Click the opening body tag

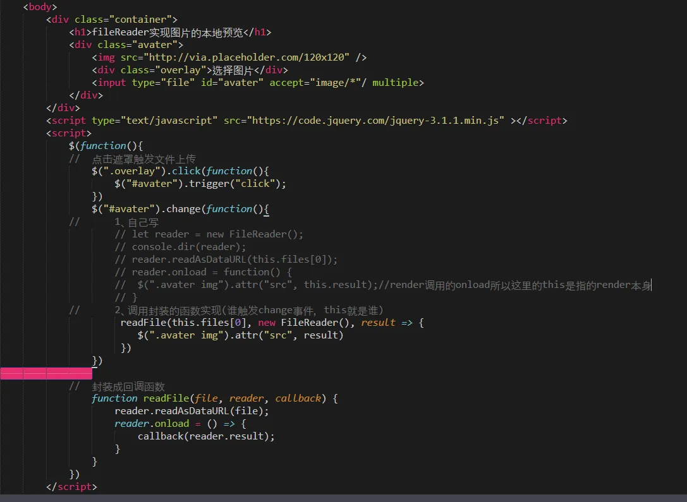click(x=40, y=7)
